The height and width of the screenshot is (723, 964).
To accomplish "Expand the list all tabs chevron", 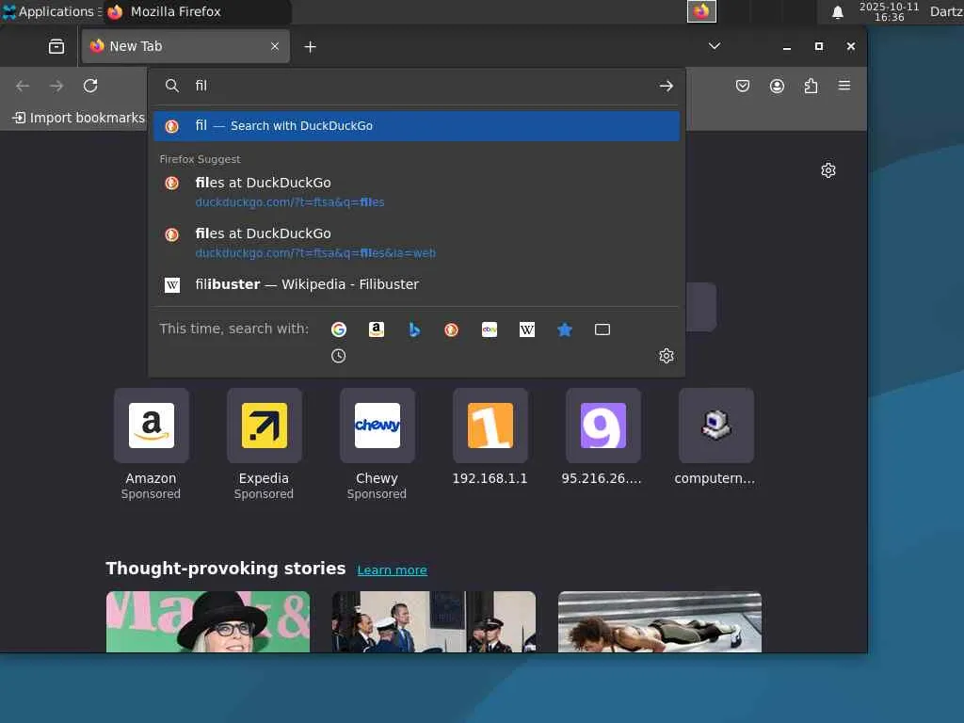I will click(715, 46).
